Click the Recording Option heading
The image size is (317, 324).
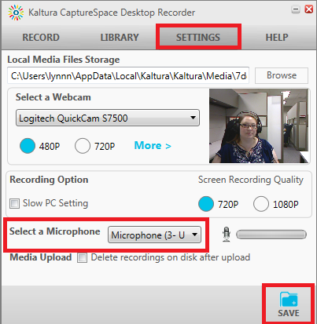[49, 180]
